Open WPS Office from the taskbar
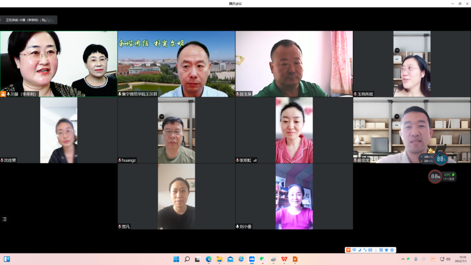471x265 pixels. point(284,259)
